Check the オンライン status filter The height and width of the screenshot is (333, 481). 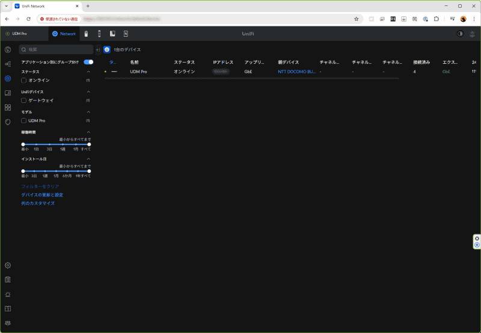[23, 80]
